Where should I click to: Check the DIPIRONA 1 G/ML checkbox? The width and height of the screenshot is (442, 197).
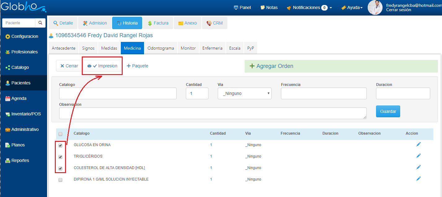pyautogui.click(x=60, y=180)
